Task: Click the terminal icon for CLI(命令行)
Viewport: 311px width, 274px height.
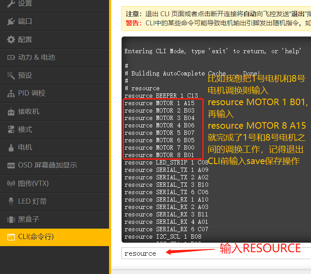Action: [x=11, y=237]
